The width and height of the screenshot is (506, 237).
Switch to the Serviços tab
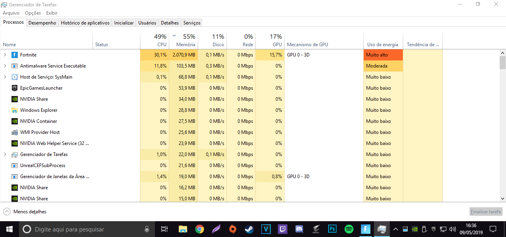tap(192, 23)
